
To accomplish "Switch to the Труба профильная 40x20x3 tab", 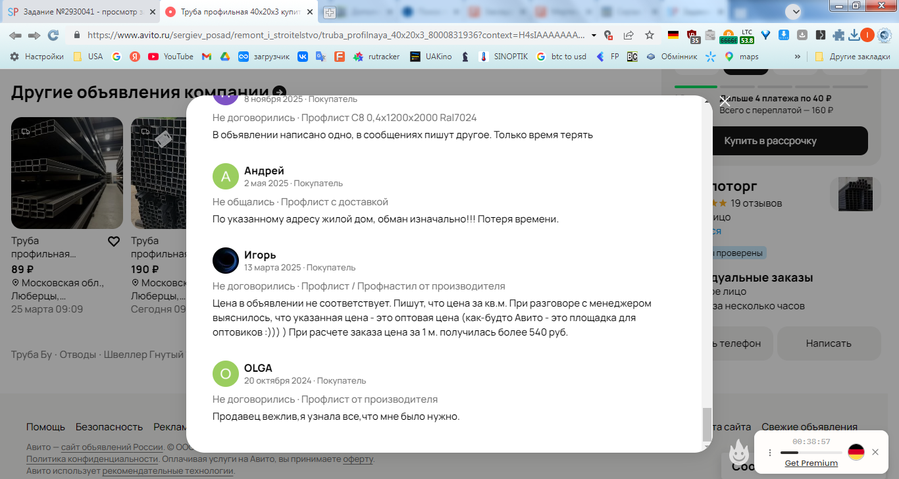I will click(x=238, y=12).
